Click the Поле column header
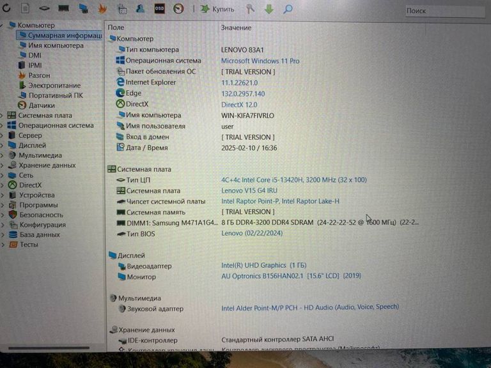Viewport: 491px width, 368px height. 116,27
